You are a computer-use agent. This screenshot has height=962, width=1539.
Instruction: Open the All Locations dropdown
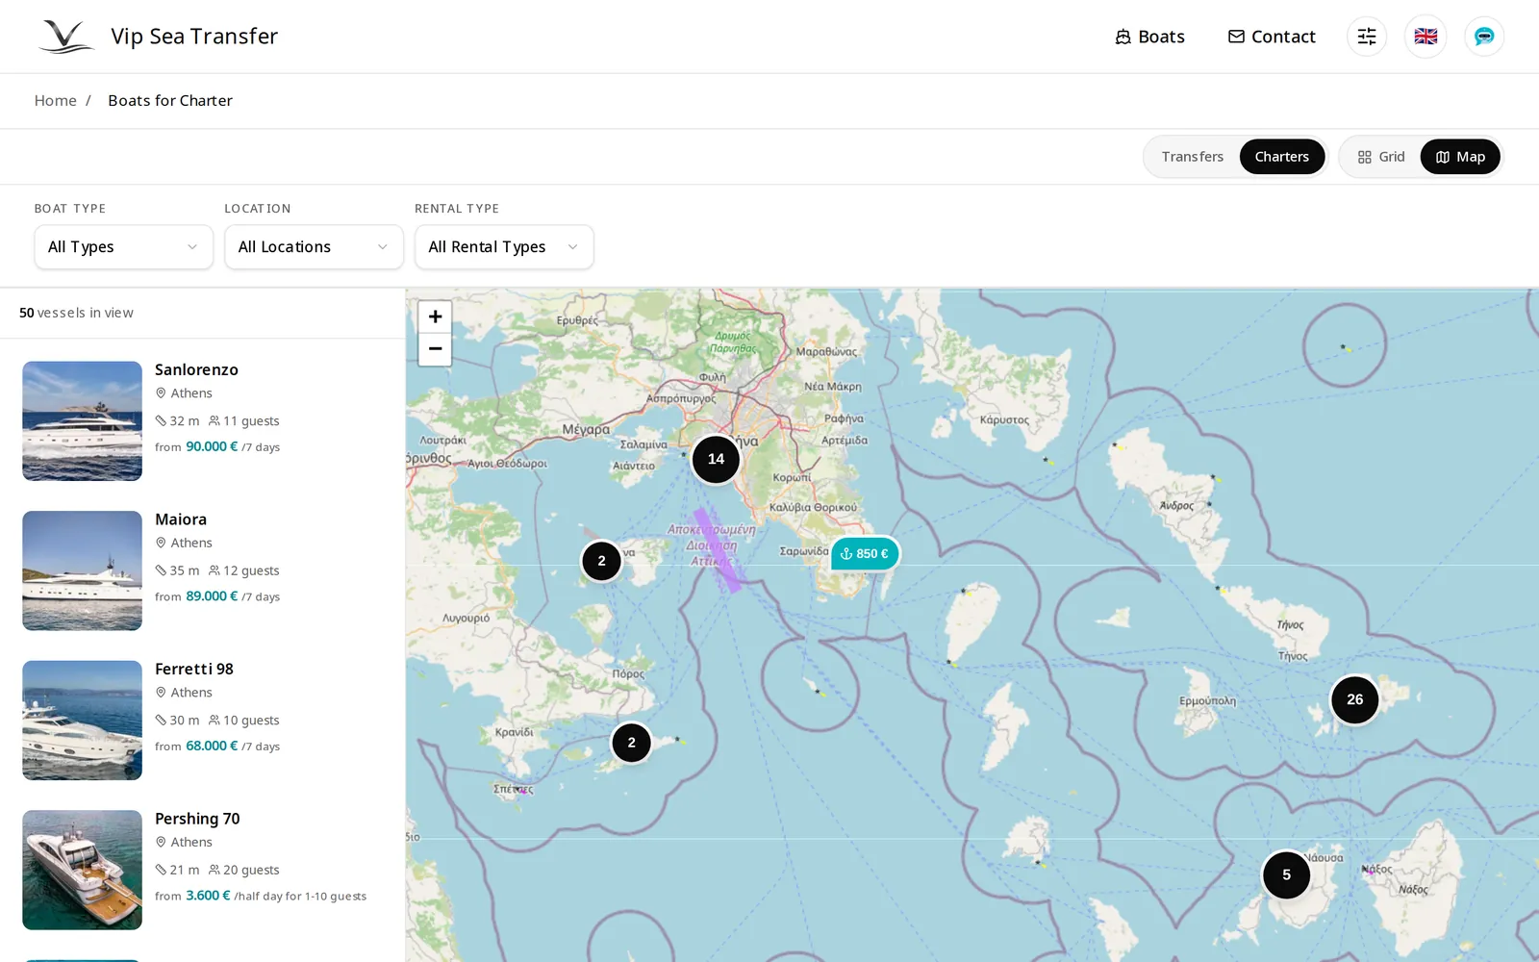pyautogui.click(x=314, y=247)
